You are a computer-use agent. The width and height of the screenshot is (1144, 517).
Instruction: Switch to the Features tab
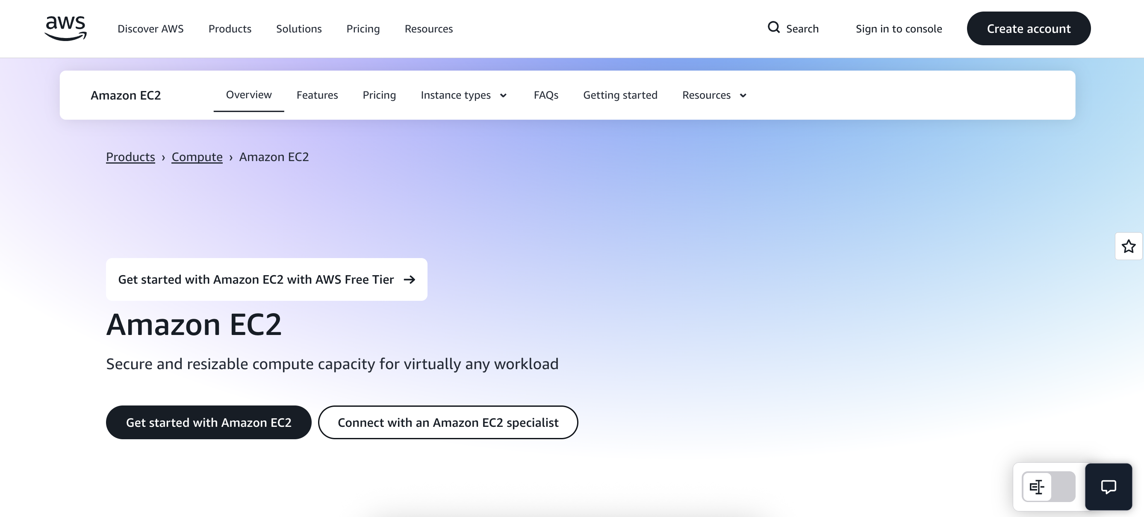(x=317, y=95)
